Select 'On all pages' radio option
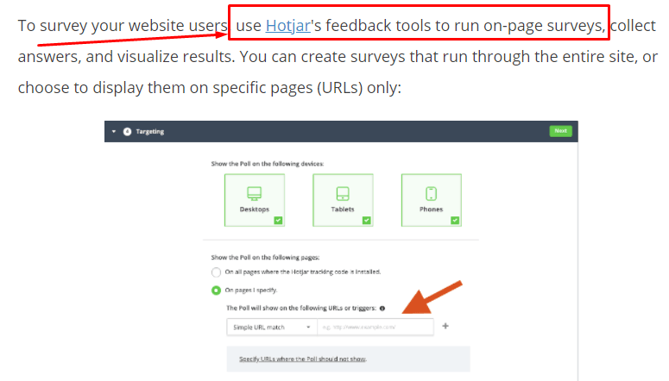 click(216, 272)
